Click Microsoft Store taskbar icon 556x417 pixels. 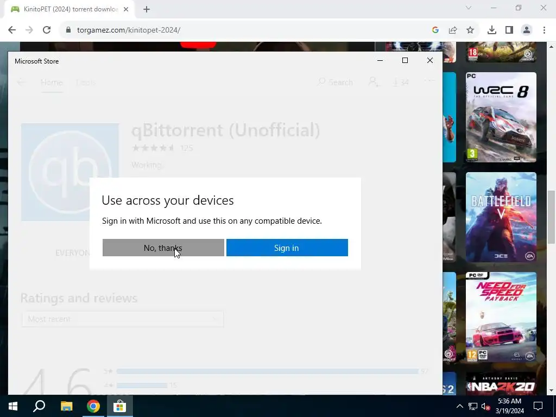pos(120,406)
